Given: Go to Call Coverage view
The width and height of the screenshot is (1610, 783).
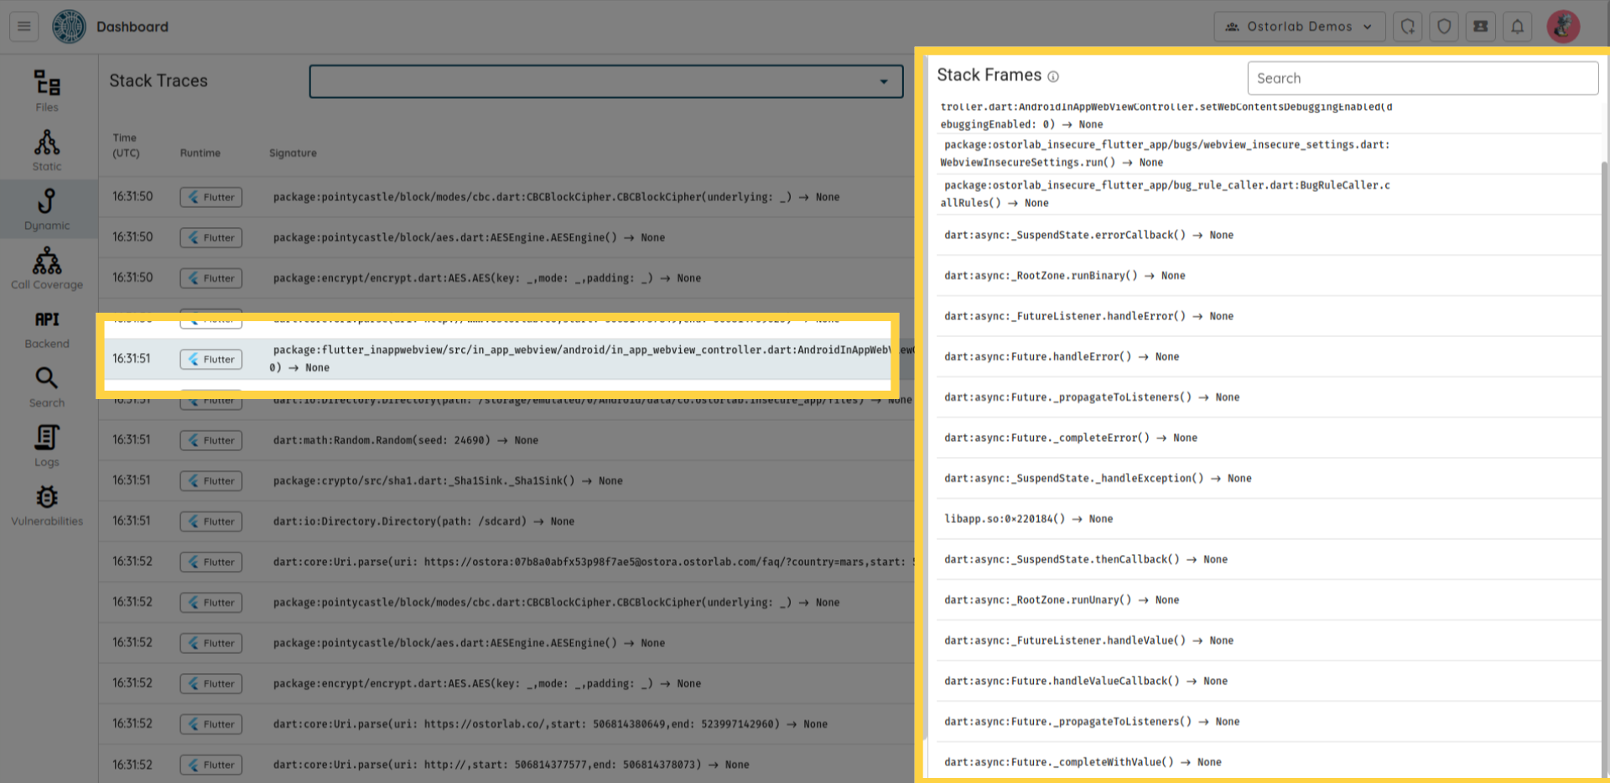Looking at the screenshot, I should click(x=47, y=268).
